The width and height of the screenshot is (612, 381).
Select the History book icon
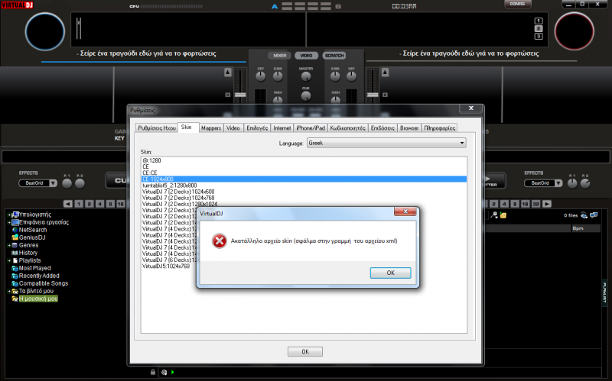[x=15, y=253]
